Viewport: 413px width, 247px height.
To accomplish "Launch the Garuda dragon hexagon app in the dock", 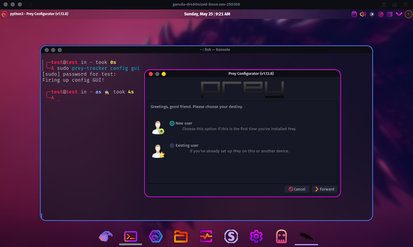I will pos(156,236).
